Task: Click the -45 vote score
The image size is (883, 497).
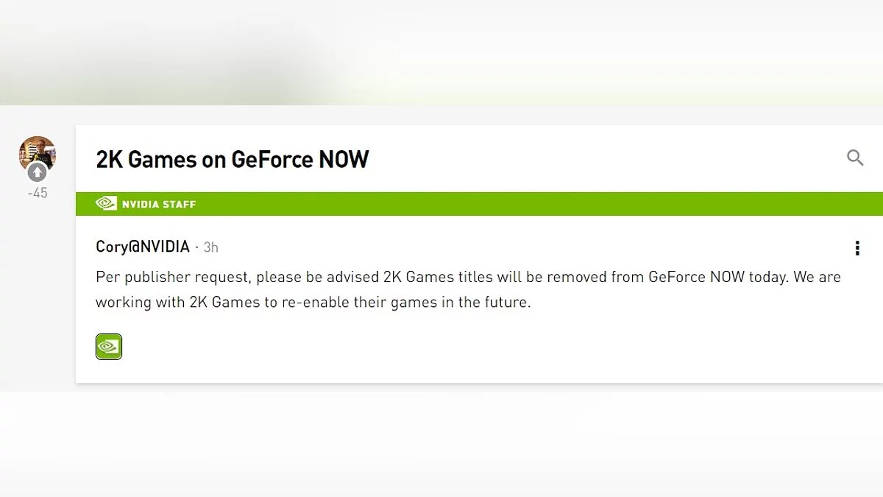Action: pyautogui.click(x=37, y=193)
